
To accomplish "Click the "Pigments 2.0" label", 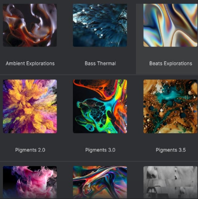I will pyautogui.click(x=30, y=150).
